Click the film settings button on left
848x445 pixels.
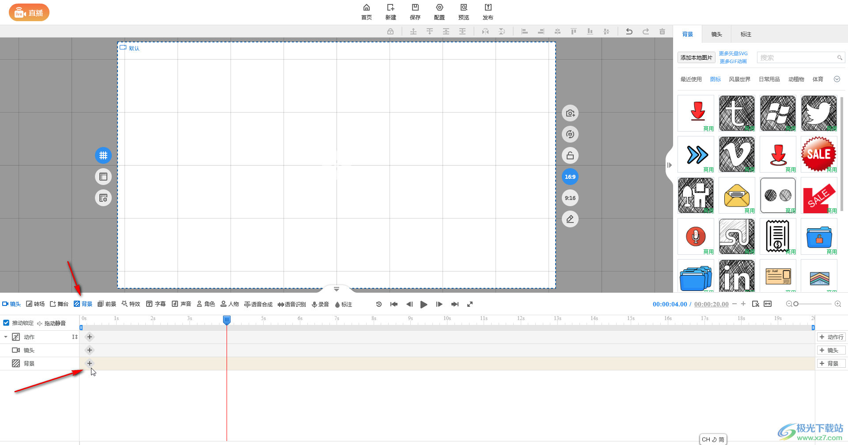pos(103,198)
